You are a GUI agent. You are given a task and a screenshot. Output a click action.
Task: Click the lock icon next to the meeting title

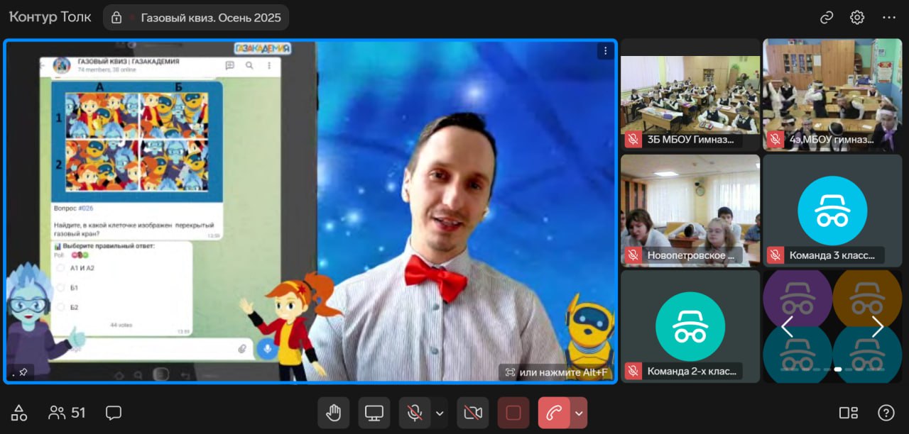(117, 18)
